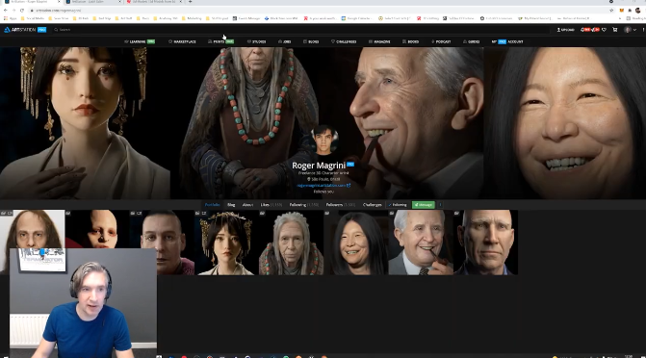Viewport: 646px width, 358px height.
Task: Click Roger Magrini profile avatar
Action: click(324, 141)
